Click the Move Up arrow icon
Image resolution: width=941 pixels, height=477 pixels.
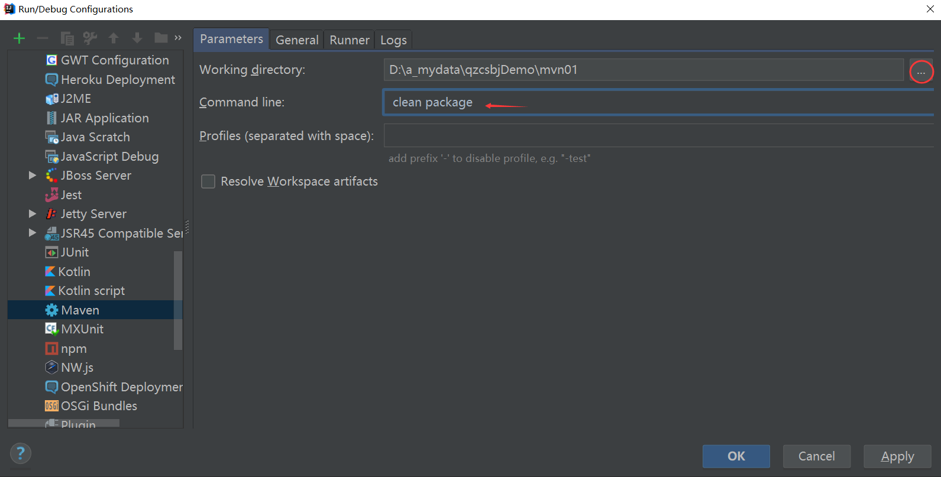point(114,38)
